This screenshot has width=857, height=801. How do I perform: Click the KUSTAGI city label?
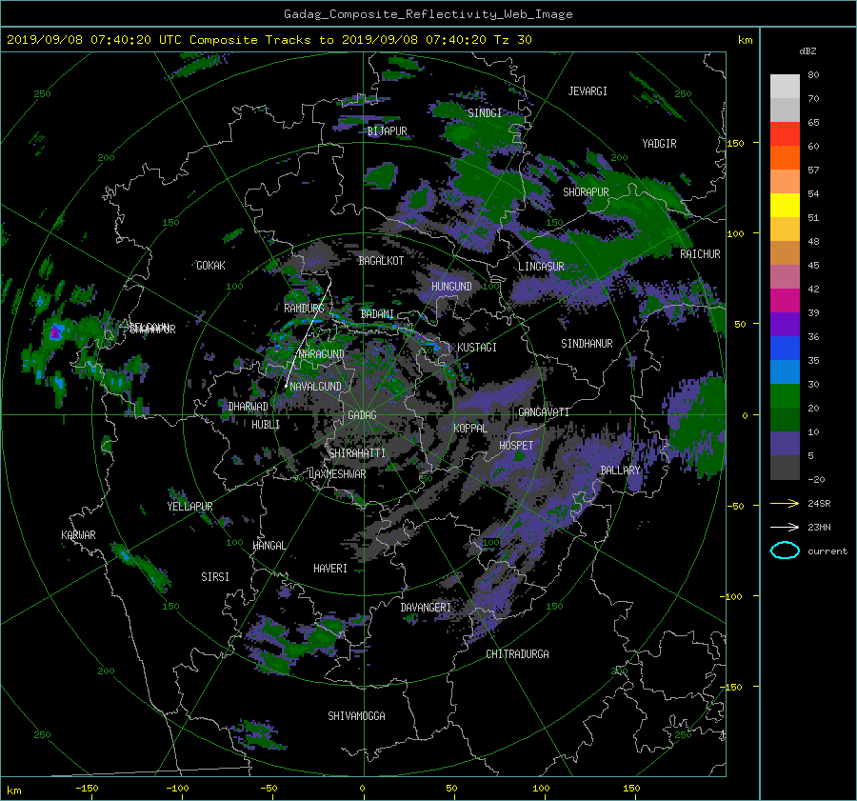(477, 348)
